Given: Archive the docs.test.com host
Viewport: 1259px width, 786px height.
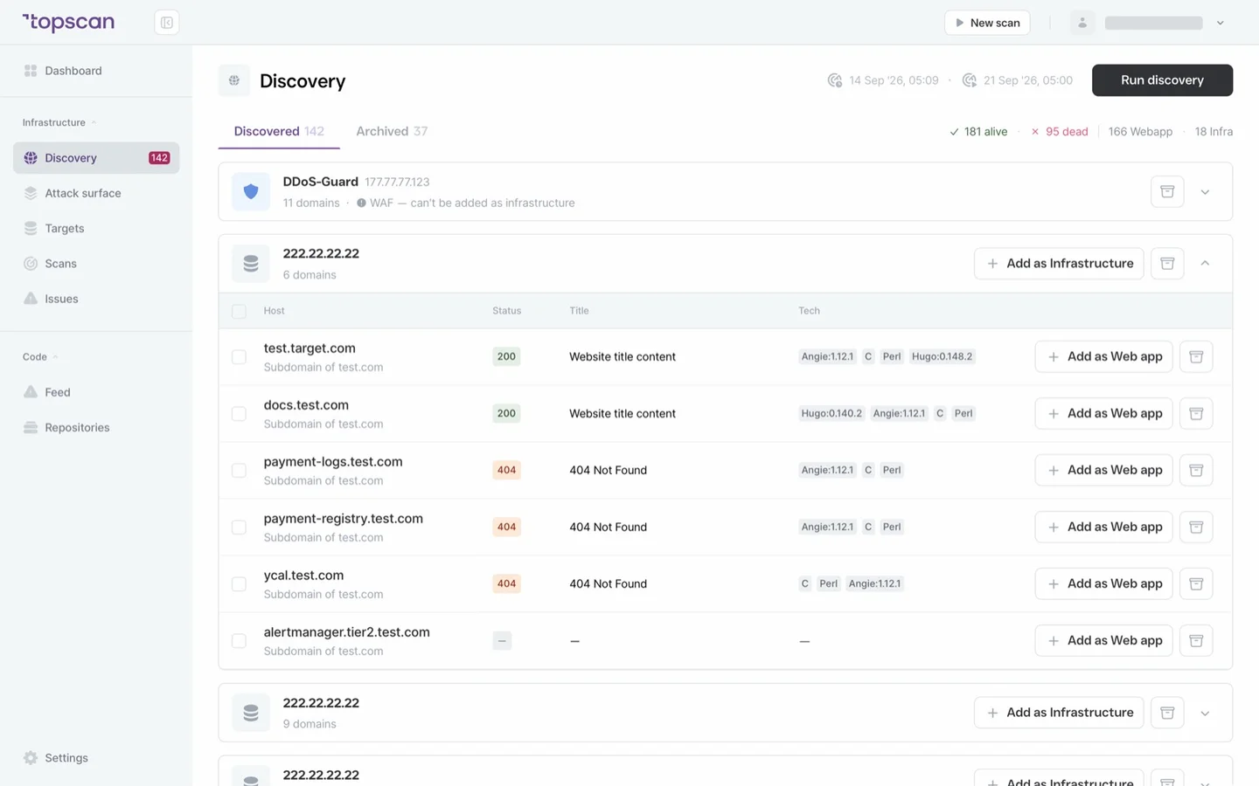Looking at the screenshot, I should pyautogui.click(x=1196, y=413).
